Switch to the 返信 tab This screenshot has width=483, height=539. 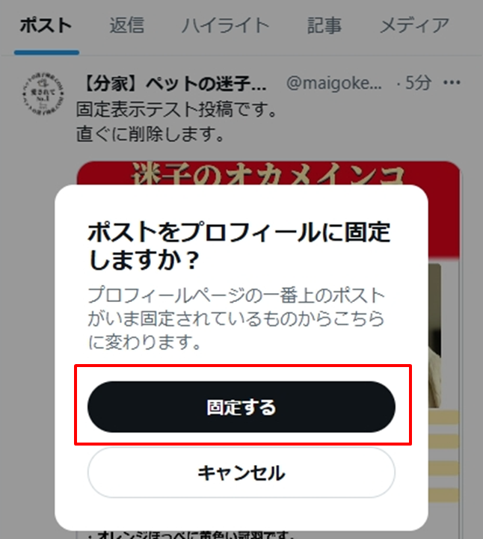[126, 25]
